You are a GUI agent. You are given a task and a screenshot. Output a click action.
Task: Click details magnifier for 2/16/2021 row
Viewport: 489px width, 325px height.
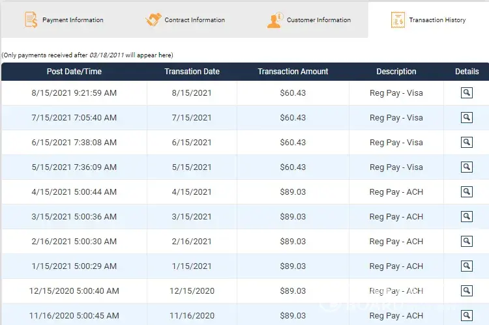[466, 242]
